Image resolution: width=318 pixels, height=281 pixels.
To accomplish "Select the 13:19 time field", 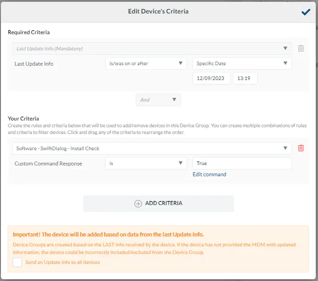I will [245, 78].
